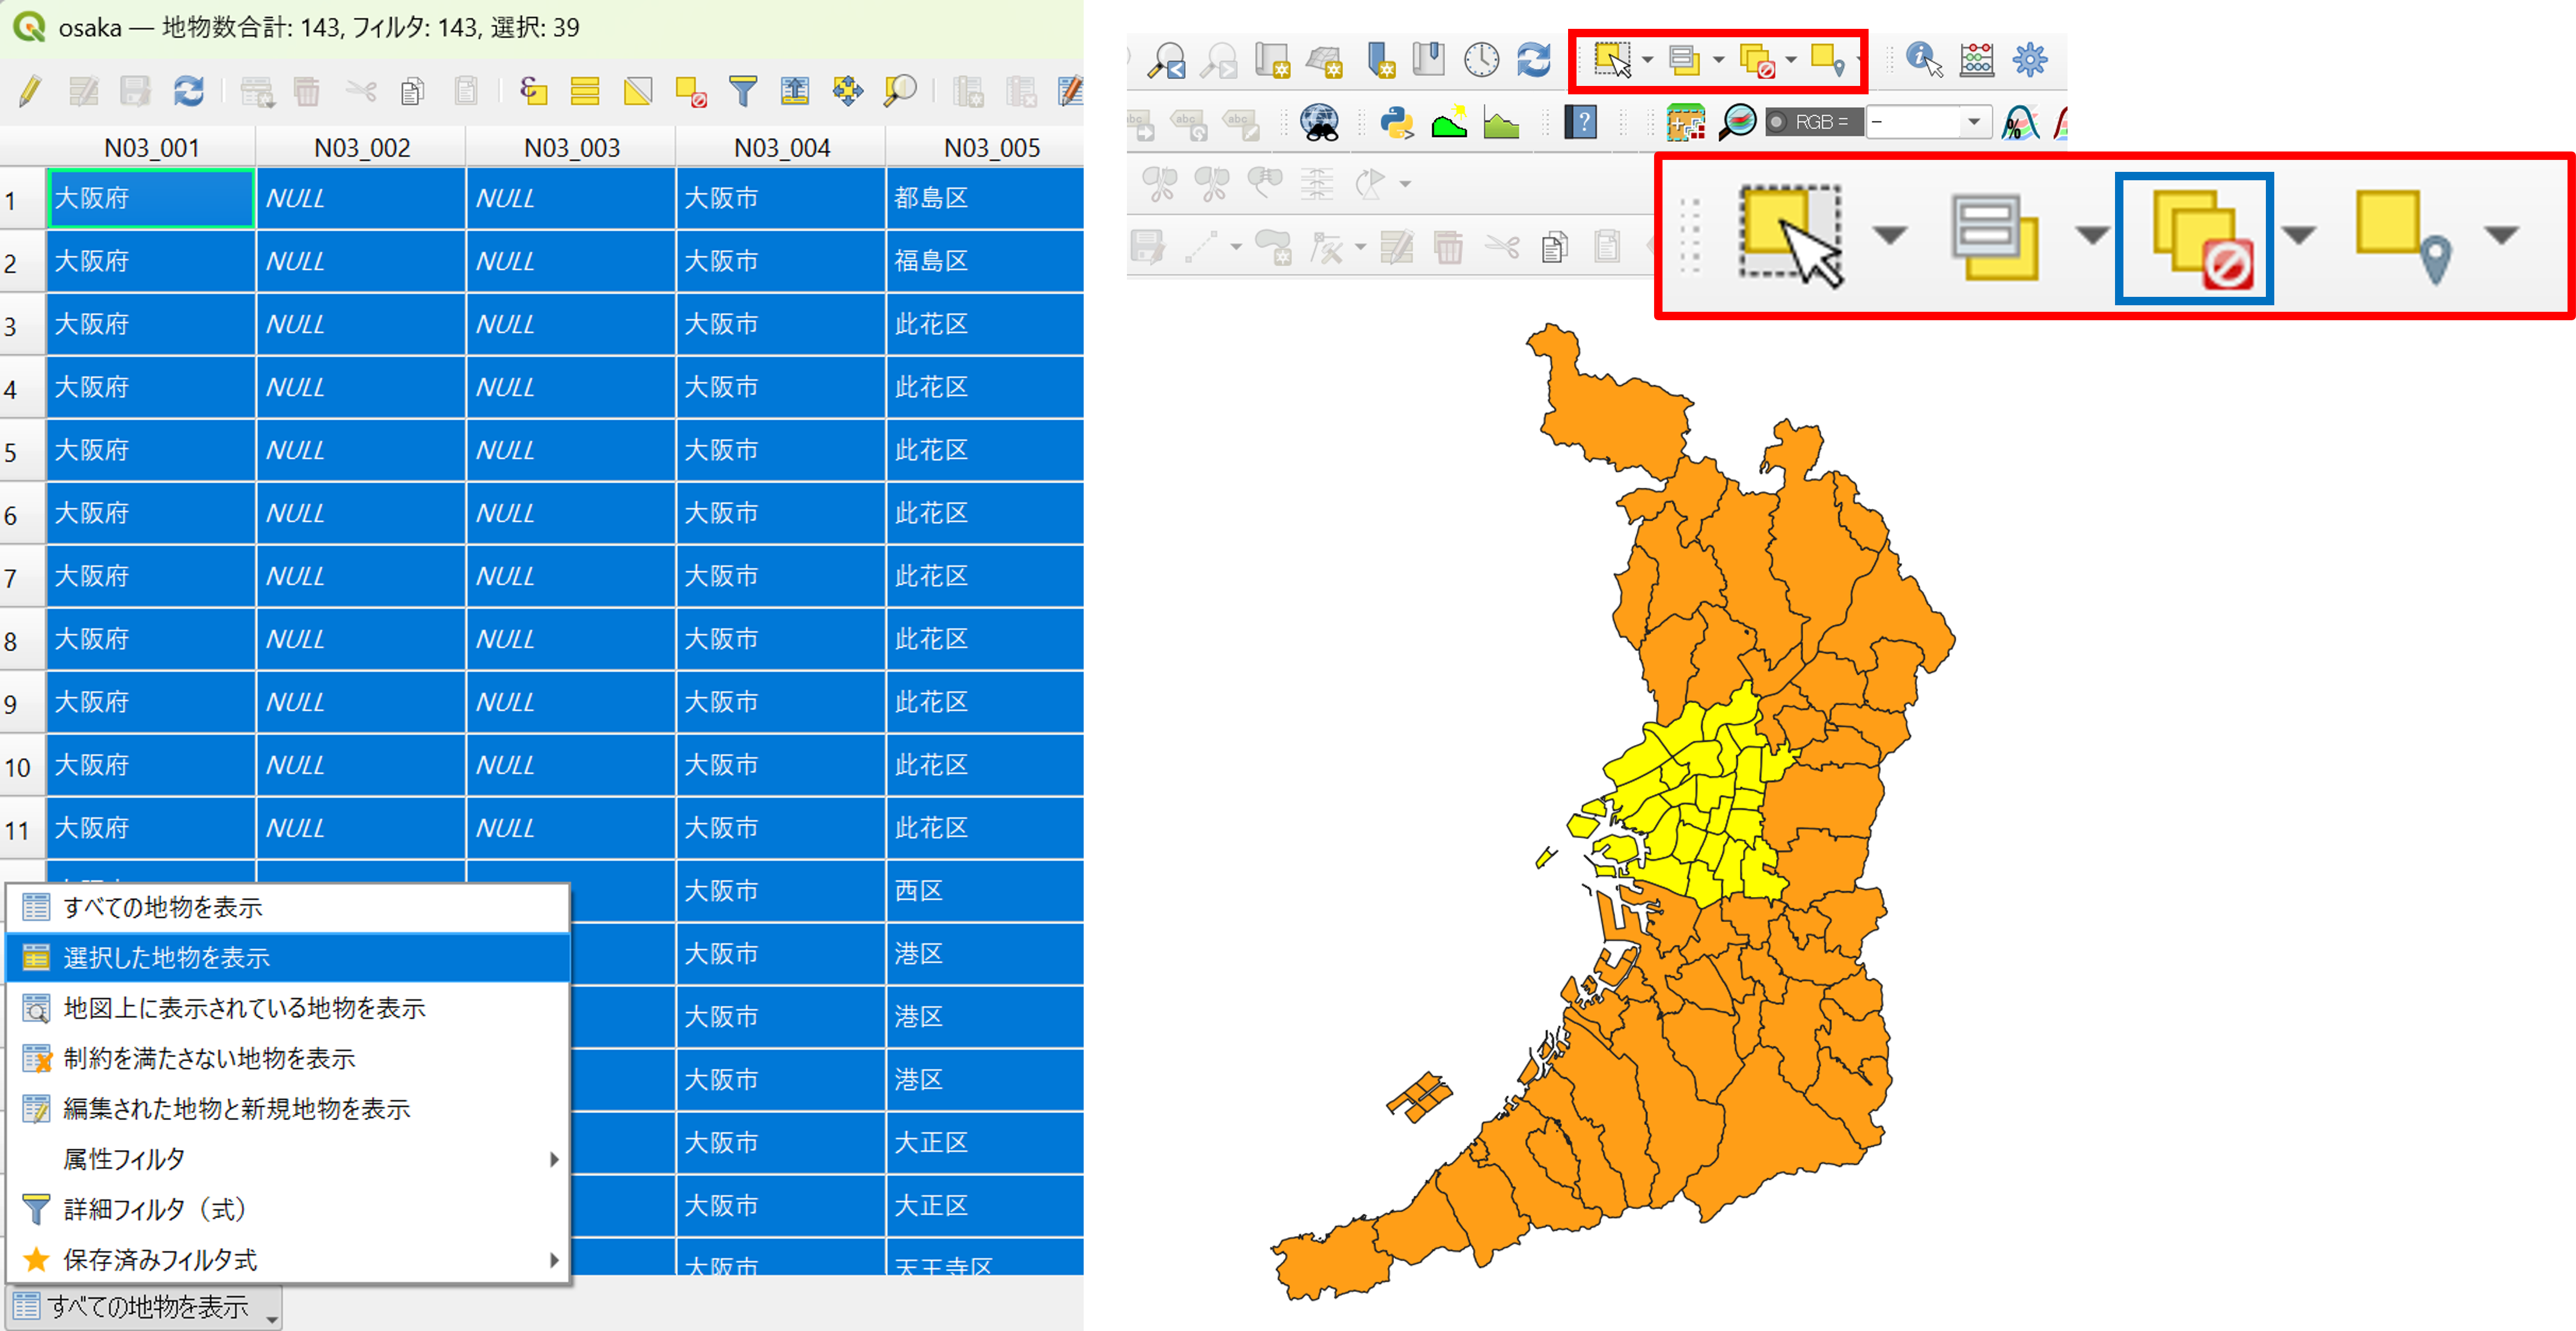
Task: Open select by expression in table toolbar
Action: click(x=533, y=92)
